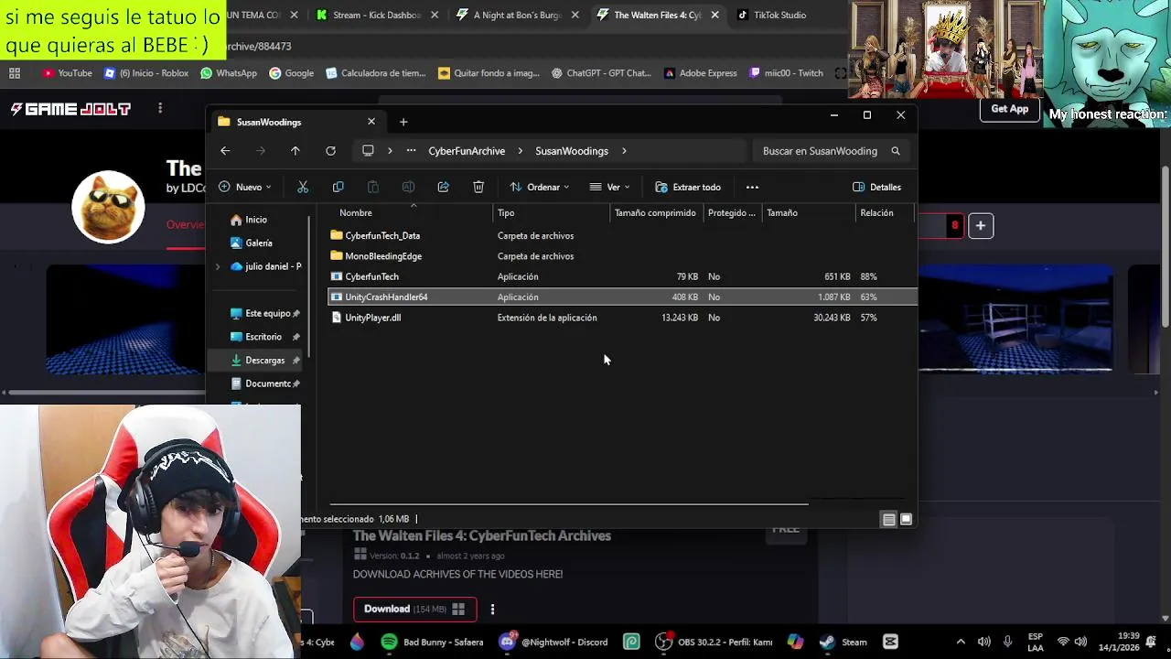This screenshot has width=1171, height=659.
Task: Select the CyberfunTech_Data folder
Action: pos(375,236)
